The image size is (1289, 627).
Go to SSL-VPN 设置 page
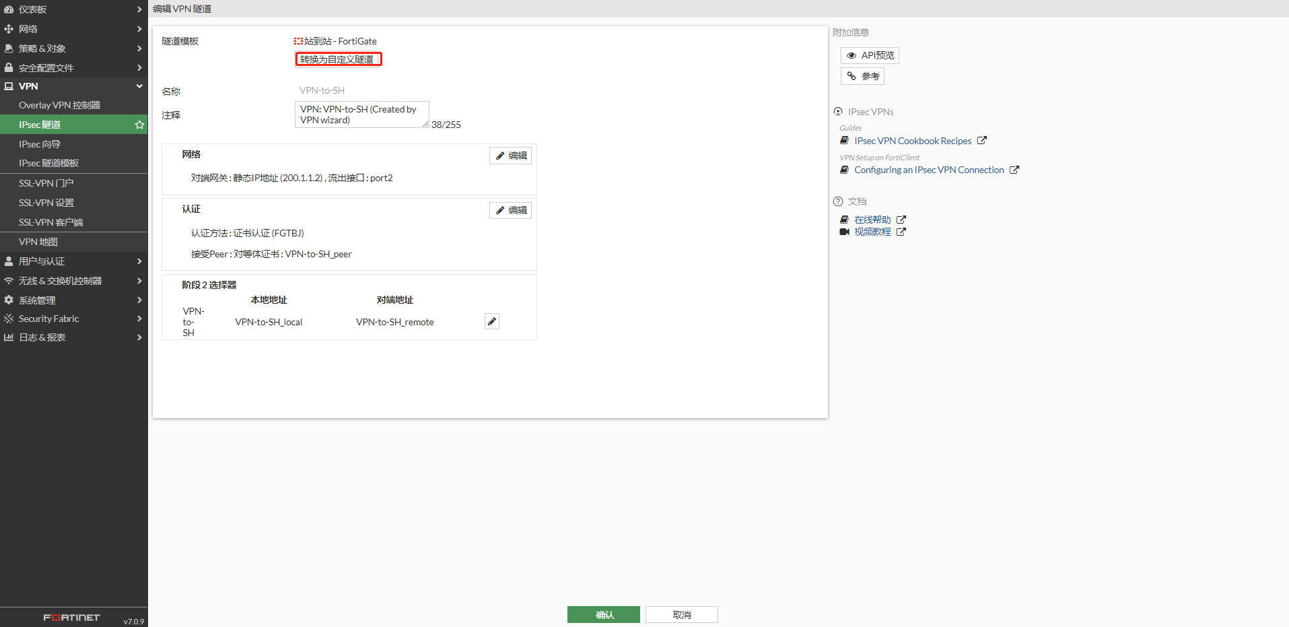46,203
